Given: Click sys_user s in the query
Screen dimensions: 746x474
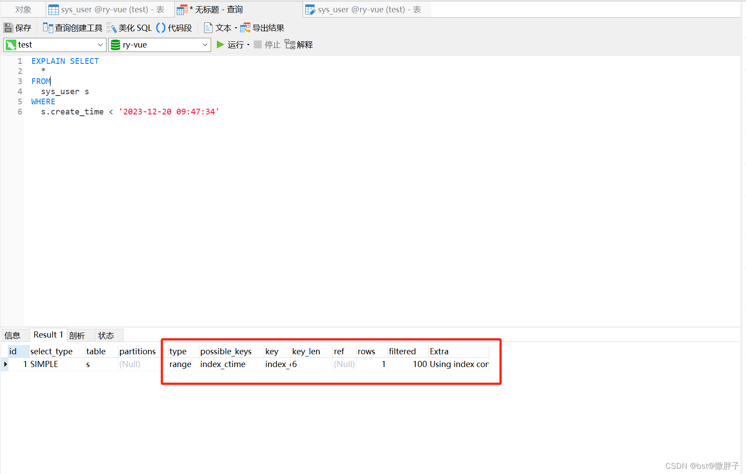Looking at the screenshot, I should 65,92.
